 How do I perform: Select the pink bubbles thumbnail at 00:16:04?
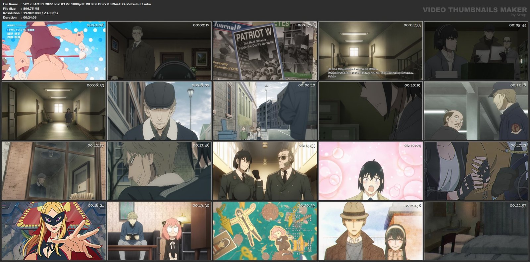point(371,171)
